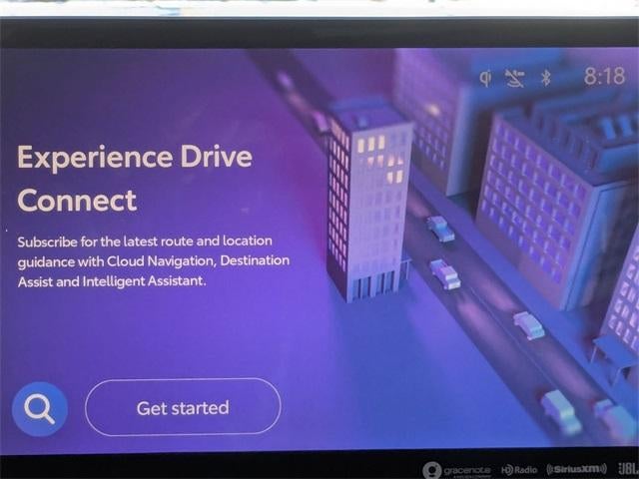Tap the SiriusXM logo
The width and height of the screenshot is (639, 479).
(576, 469)
